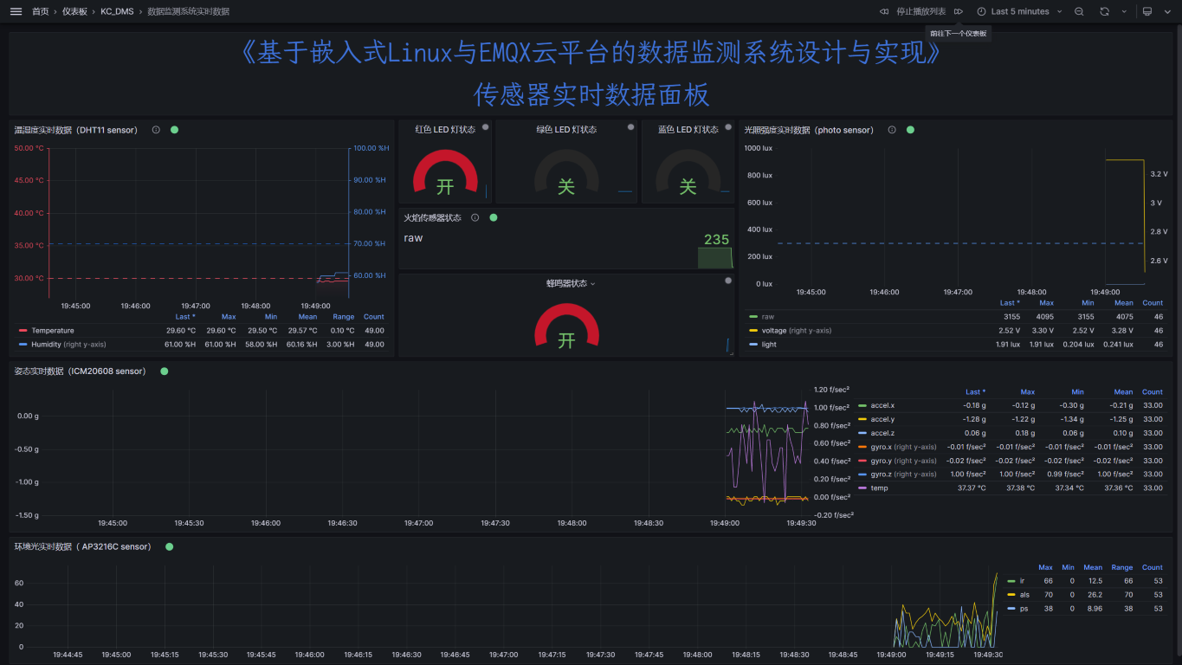The height and width of the screenshot is (665, 1182).
Task: Click the 蜂鸣器状态 gauge showing 开
Action: click(x=566, y=326)
